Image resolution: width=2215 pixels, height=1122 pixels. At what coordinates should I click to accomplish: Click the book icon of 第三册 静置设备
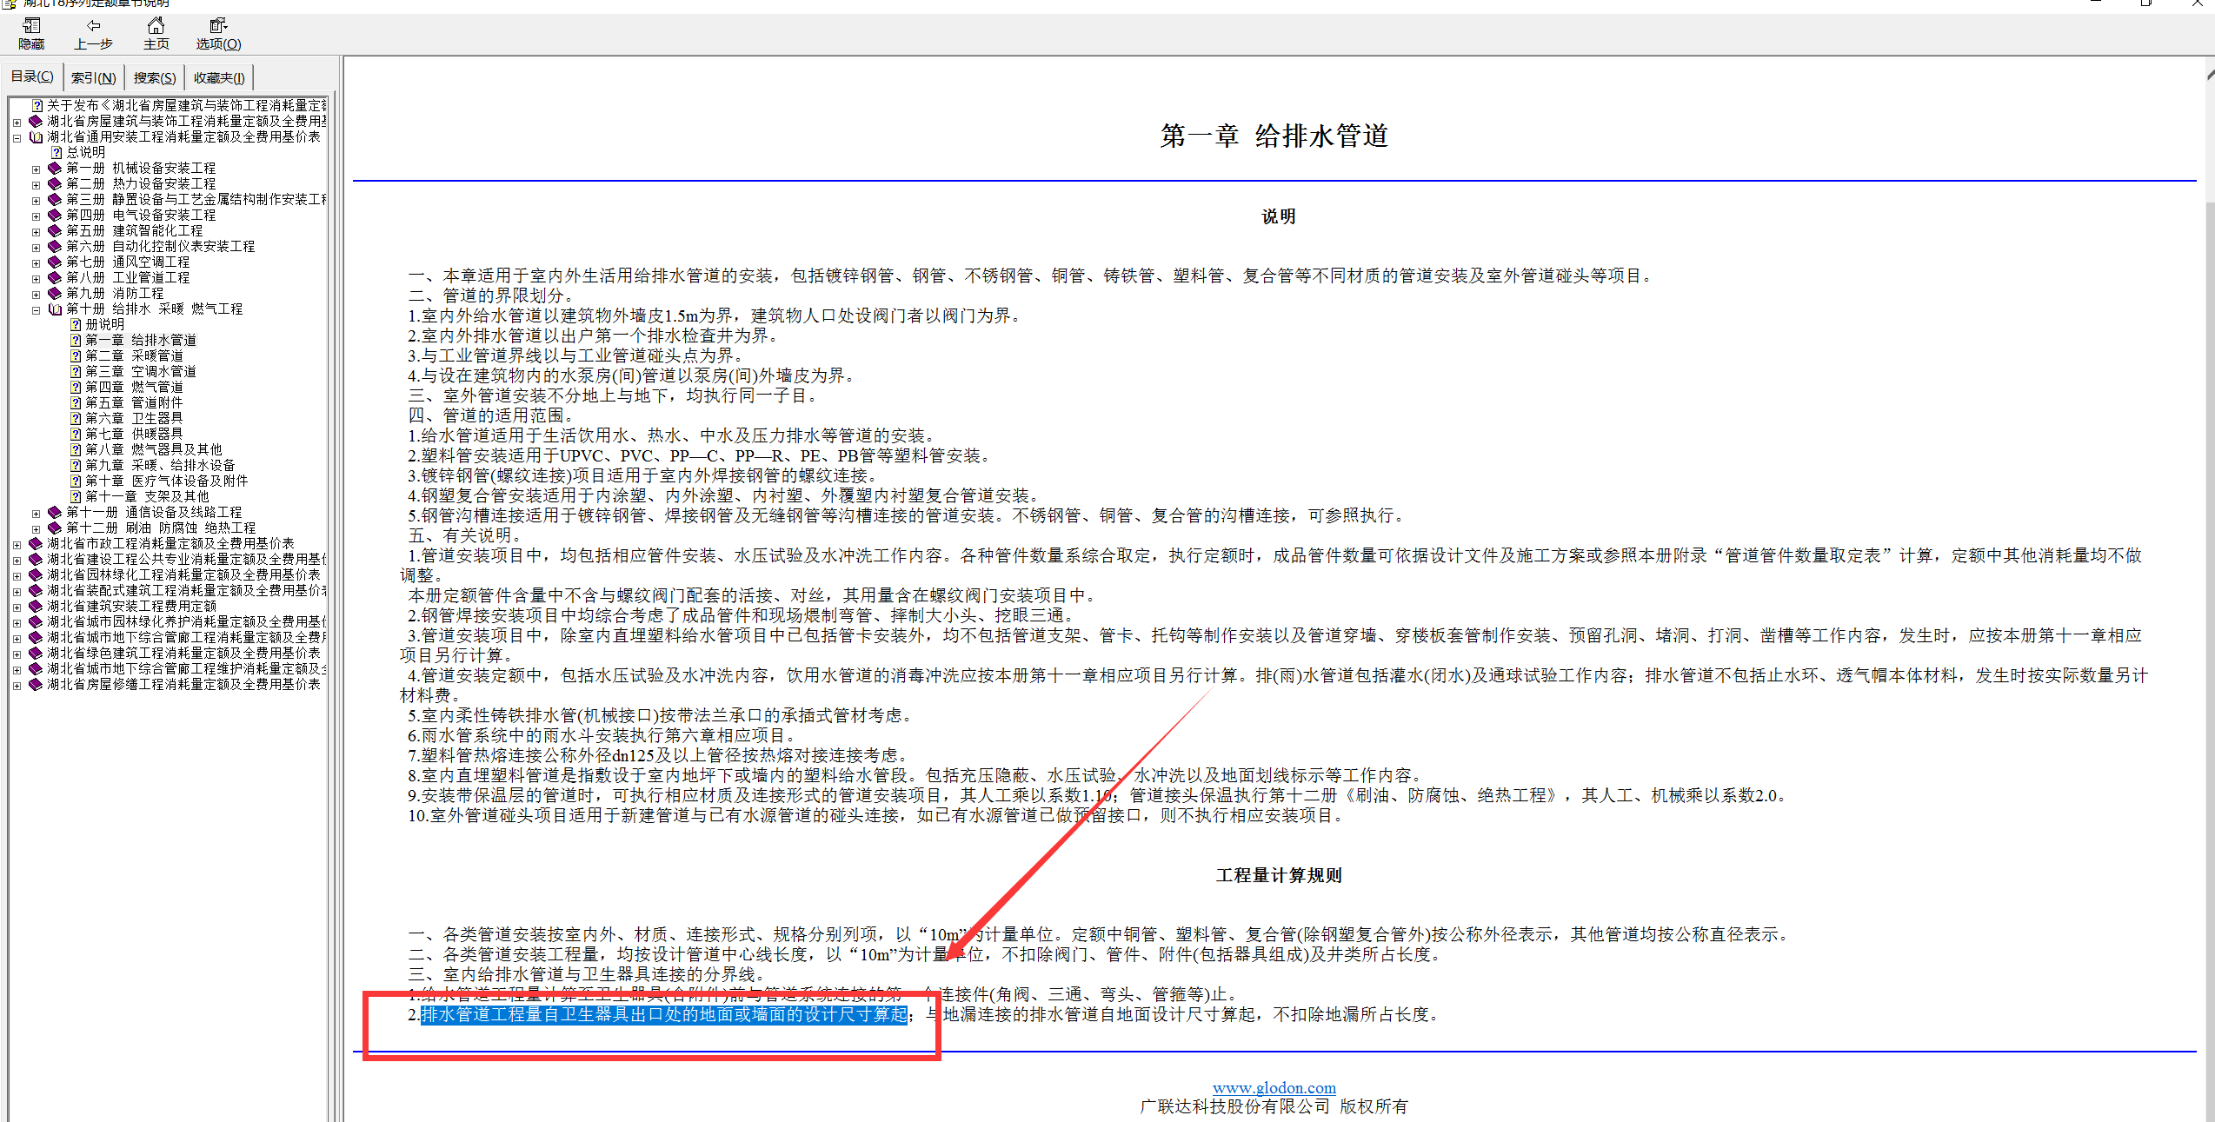tap(55, 199)
